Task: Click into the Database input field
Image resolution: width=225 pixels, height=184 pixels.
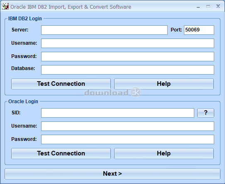Action: (127, 70)
